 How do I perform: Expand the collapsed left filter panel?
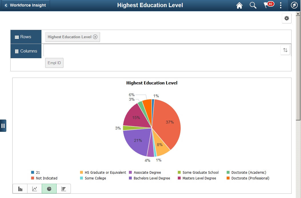3,126
